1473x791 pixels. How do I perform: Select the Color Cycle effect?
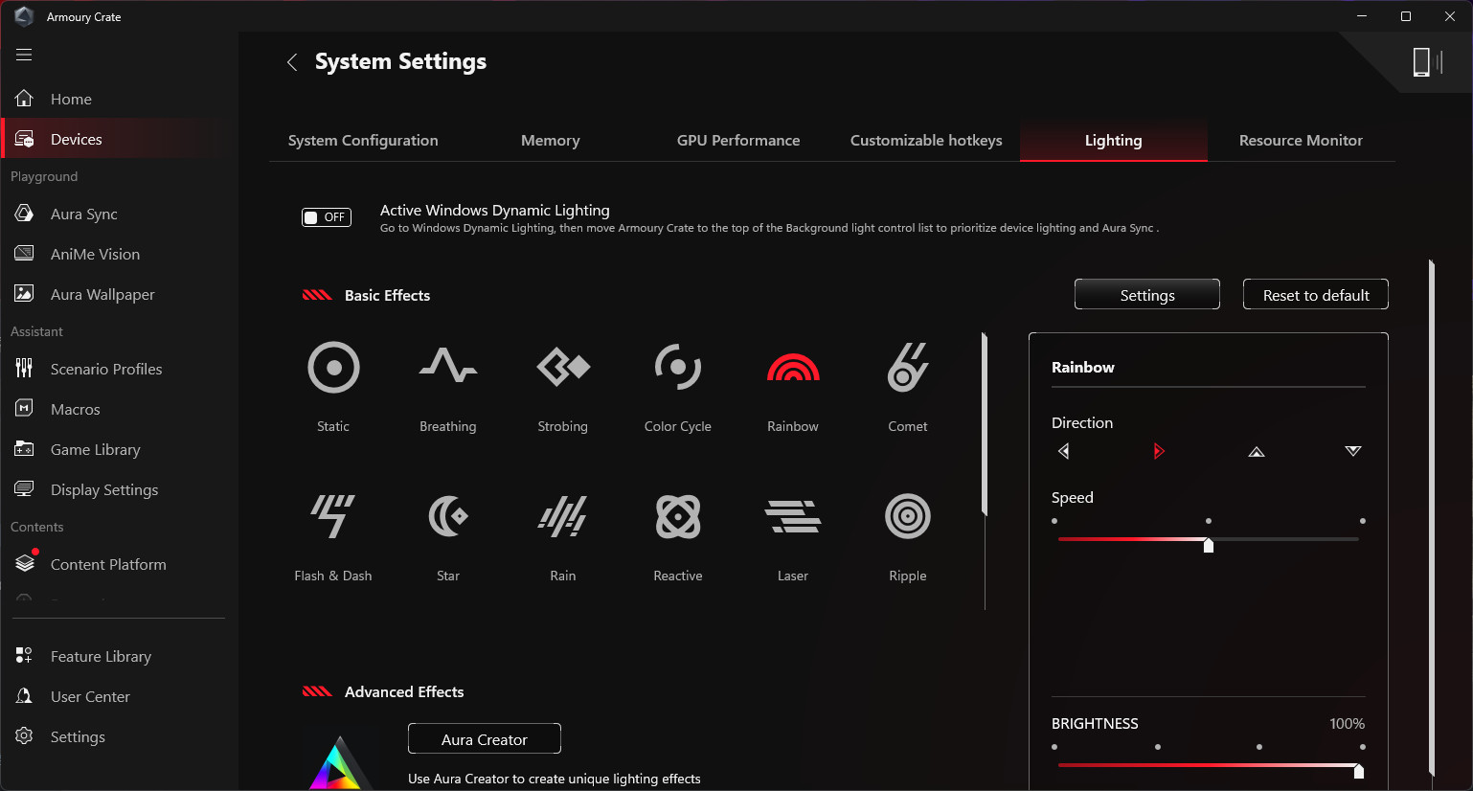(678, 368)
